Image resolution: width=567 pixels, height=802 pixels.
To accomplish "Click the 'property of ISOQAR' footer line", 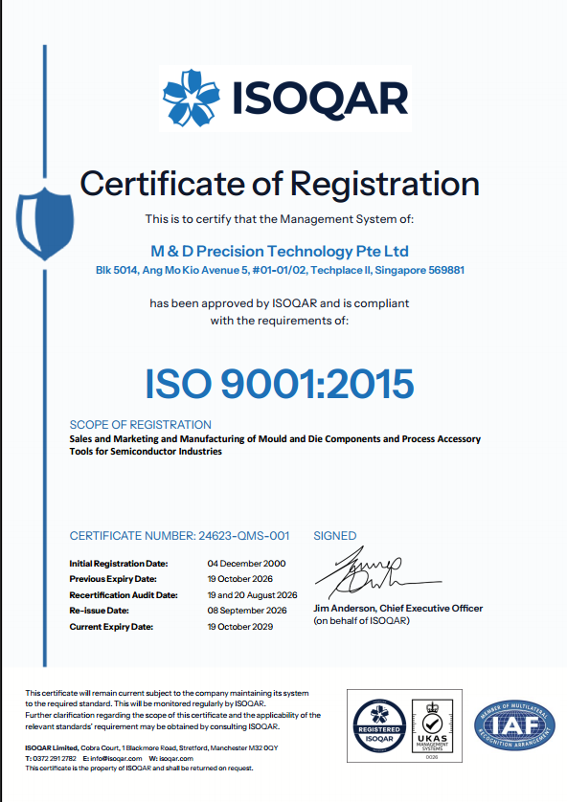I will pyautogui.click(x=139, y=768).
